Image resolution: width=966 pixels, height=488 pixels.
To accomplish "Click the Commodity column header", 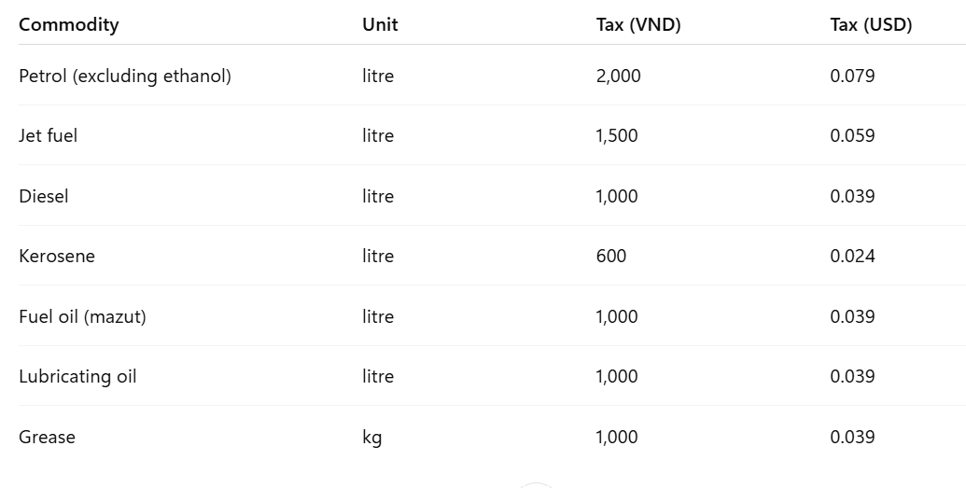I will pos(69,25).
